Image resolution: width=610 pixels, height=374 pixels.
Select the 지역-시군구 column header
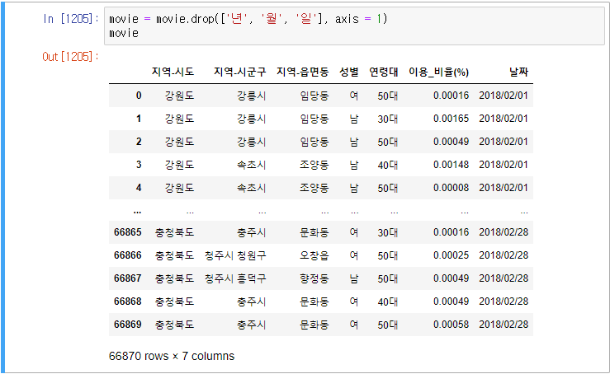239,72
